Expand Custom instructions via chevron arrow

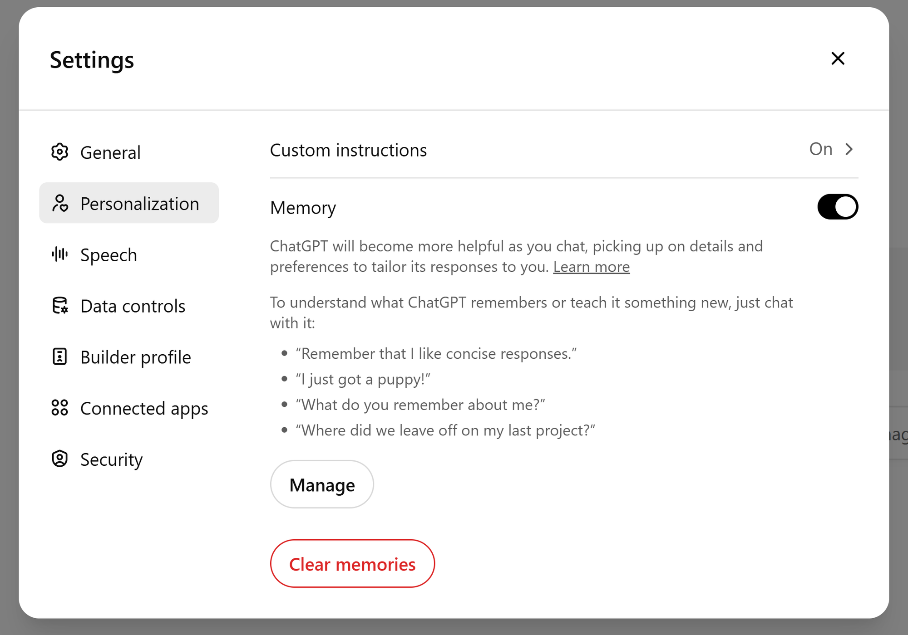pos(849,149)
